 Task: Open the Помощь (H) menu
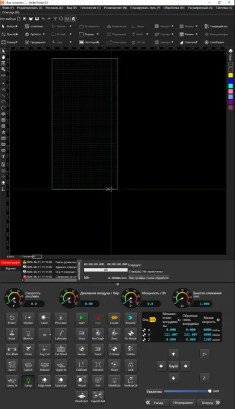tap(11, 12)
